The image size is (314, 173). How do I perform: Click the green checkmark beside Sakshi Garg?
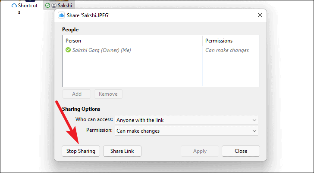[x=68, y=50]
